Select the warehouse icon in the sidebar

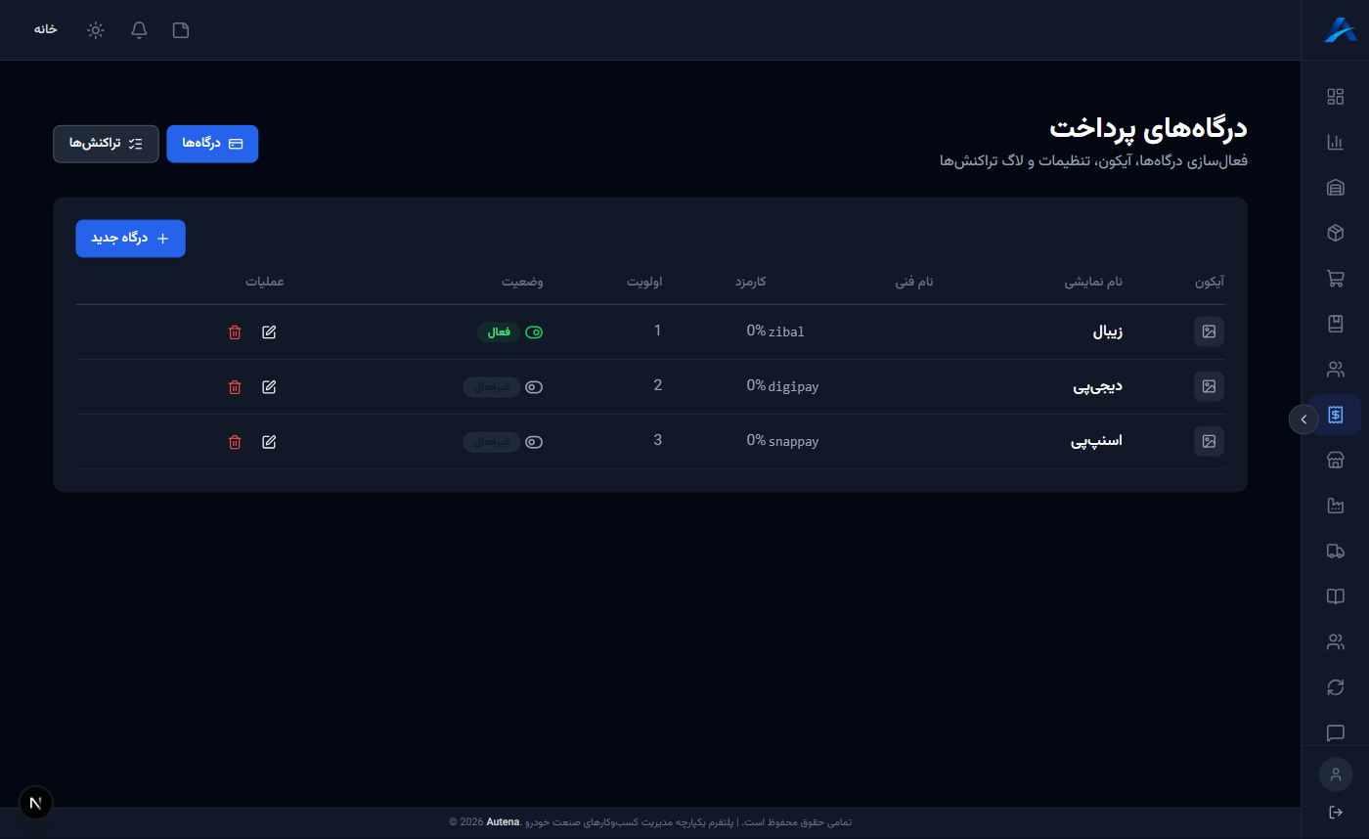1335,188
